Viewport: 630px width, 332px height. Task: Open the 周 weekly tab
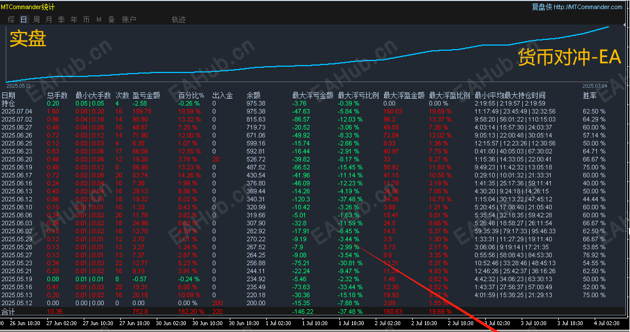(x=36, y=19)
